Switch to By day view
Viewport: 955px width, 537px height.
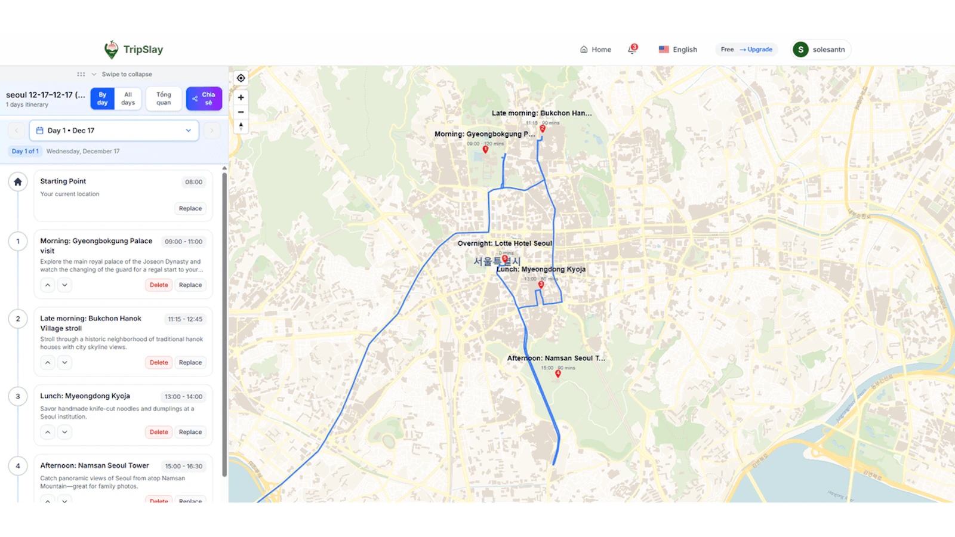[x=103, y=98]
